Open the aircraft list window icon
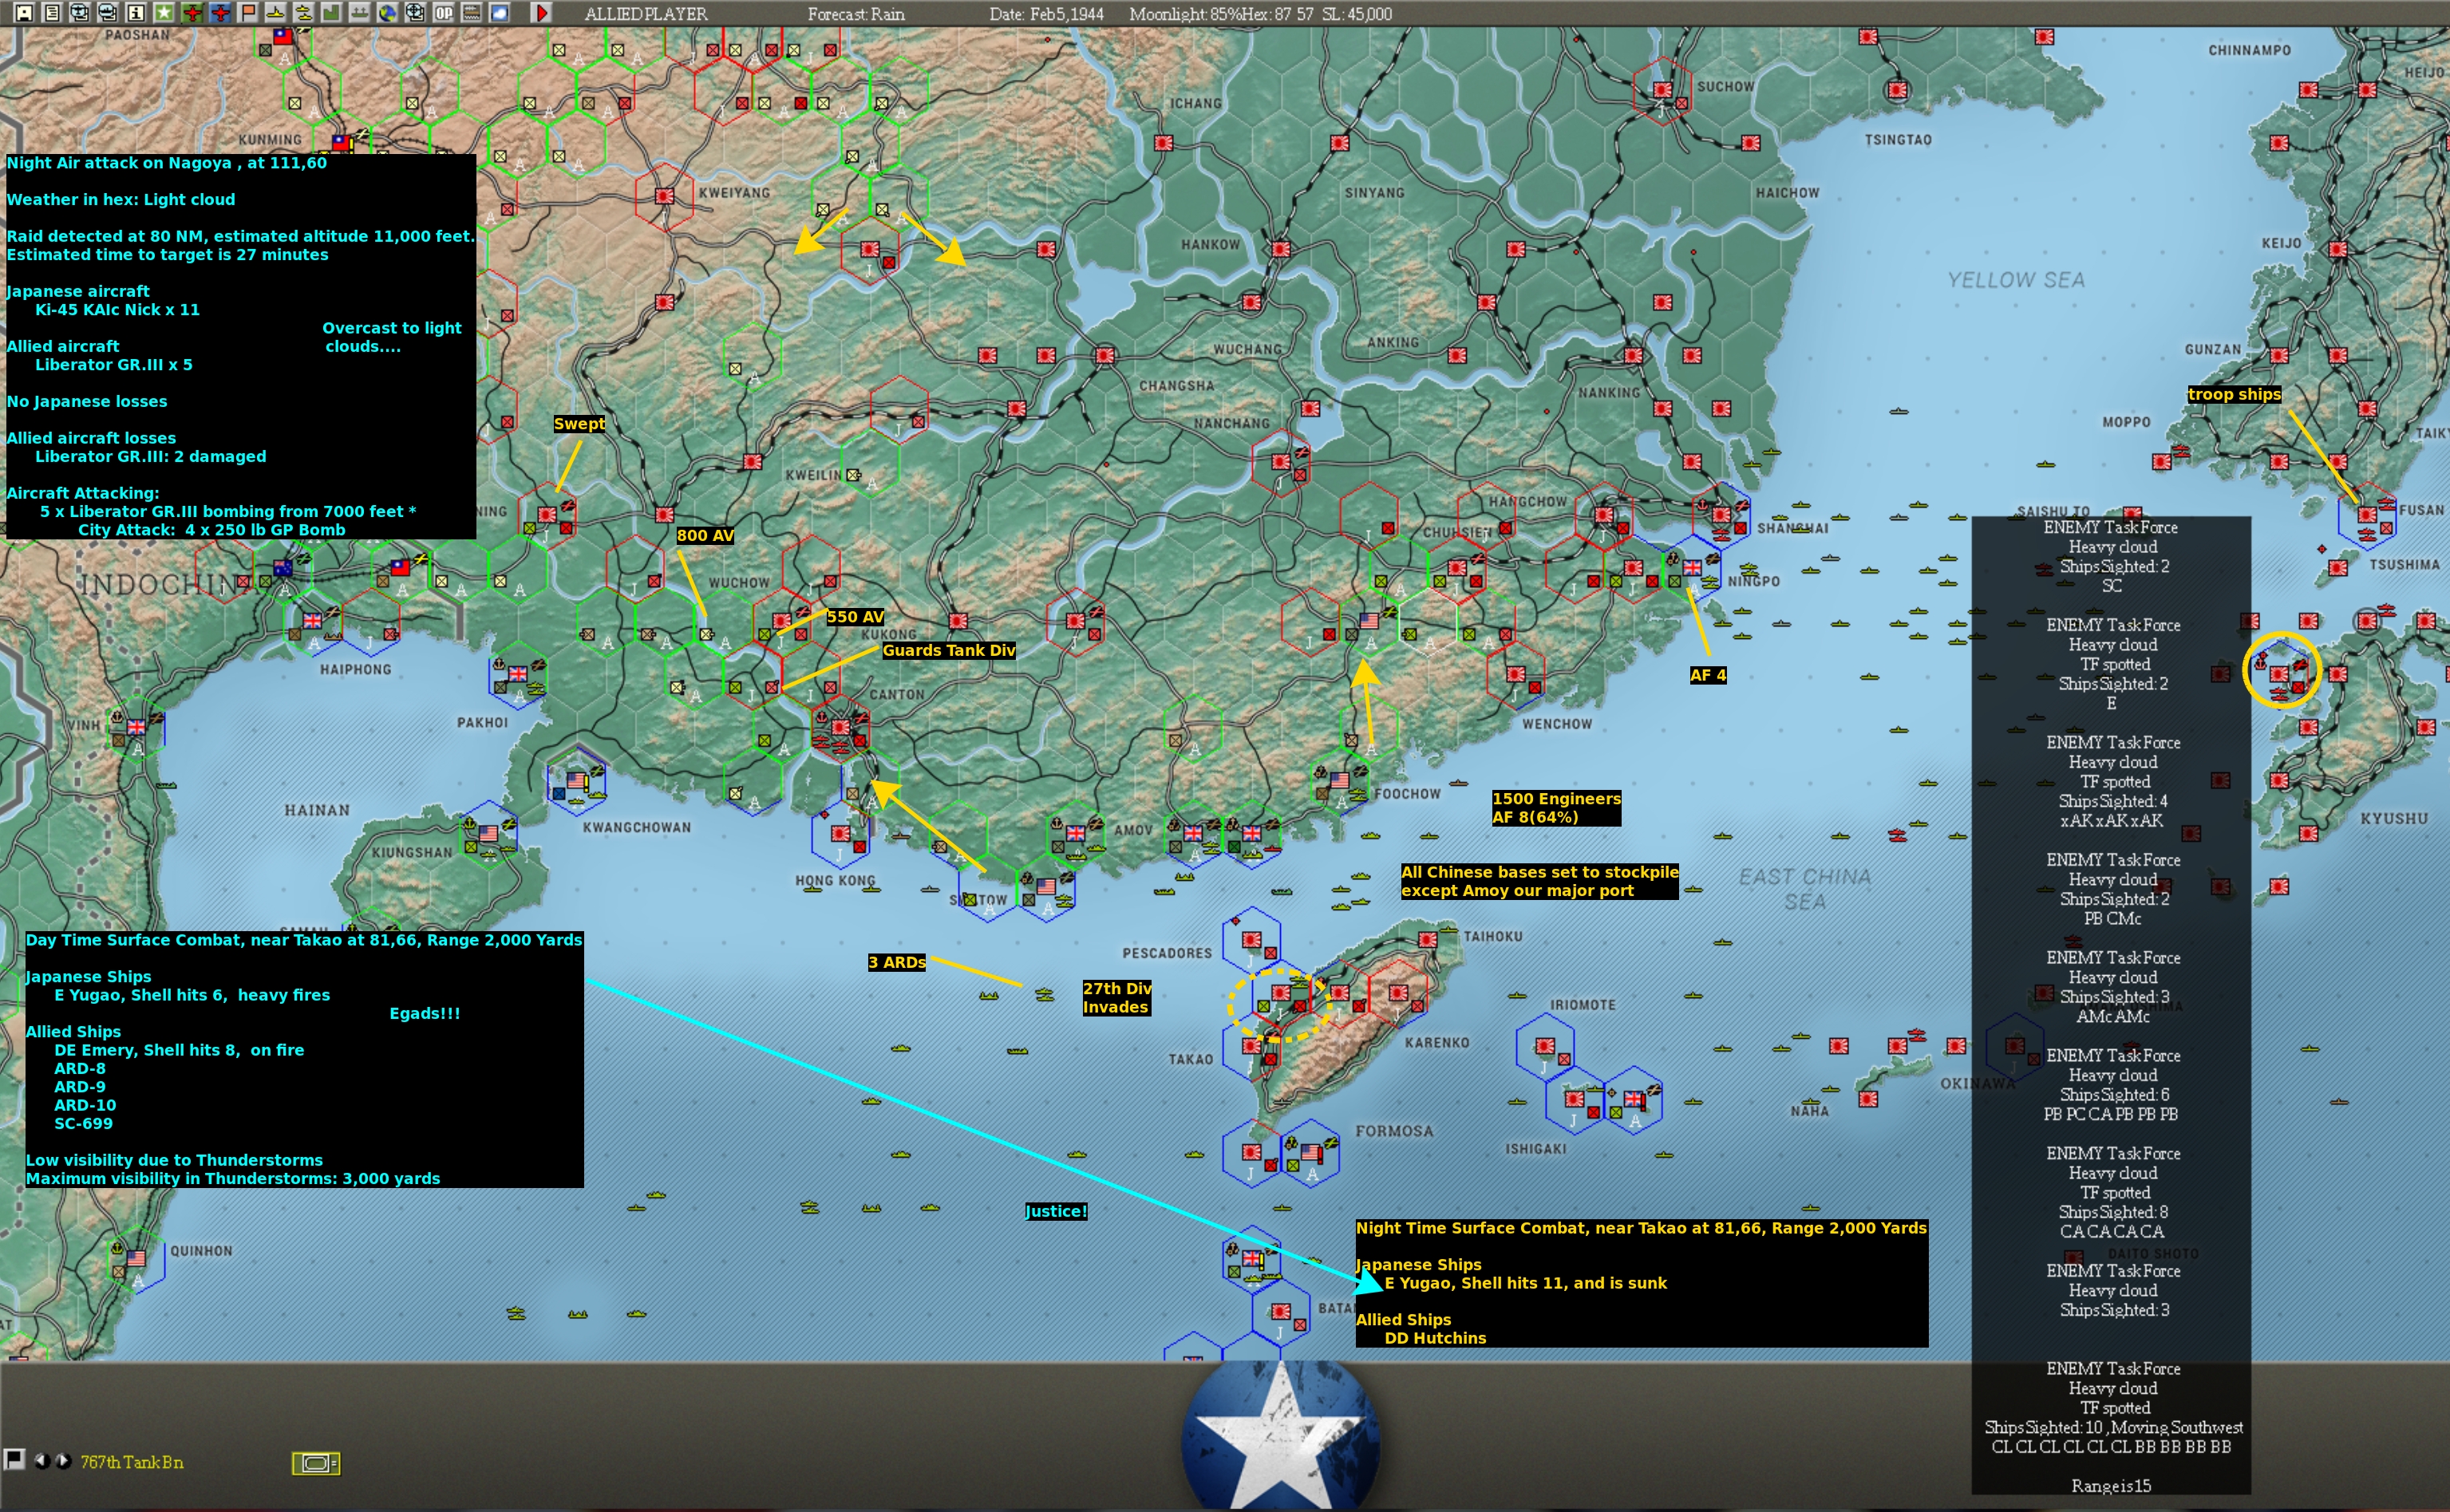The height and width of the screenshot is (1512, 2450). (x=80, y=13)
